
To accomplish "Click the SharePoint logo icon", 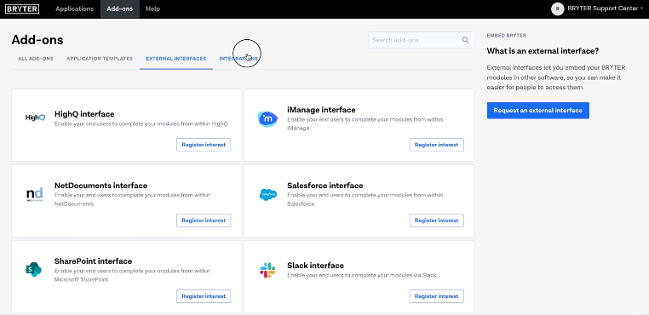I will (33, 270).
